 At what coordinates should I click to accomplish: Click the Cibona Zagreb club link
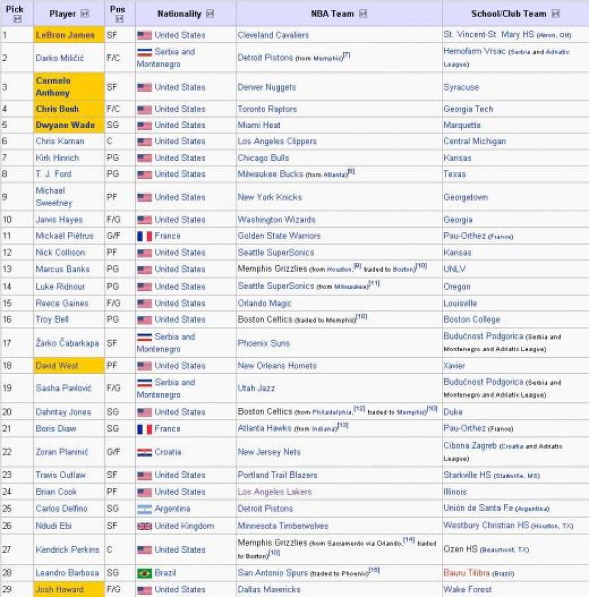pyautogui.click(x=470, y=446)
